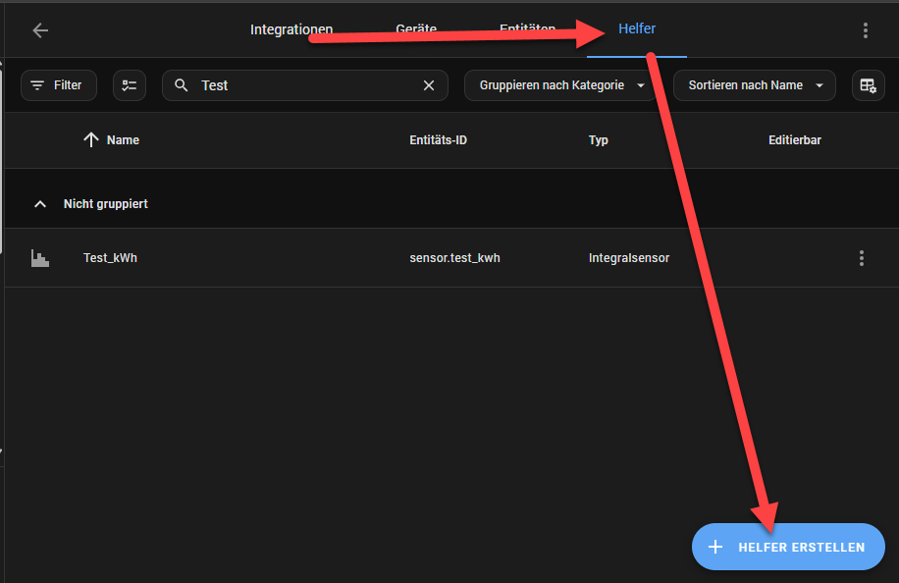Viewport: 899px width, 583px height.
Task: Open the Gruppieren nach Kategorie dropdown
Action: coord(560,85)
